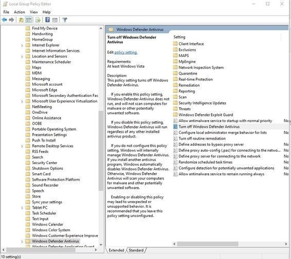Click the tree pane horizontal scrollbar thumb
This screenshot has height=259, width=291.
click(x=41, y=250)
